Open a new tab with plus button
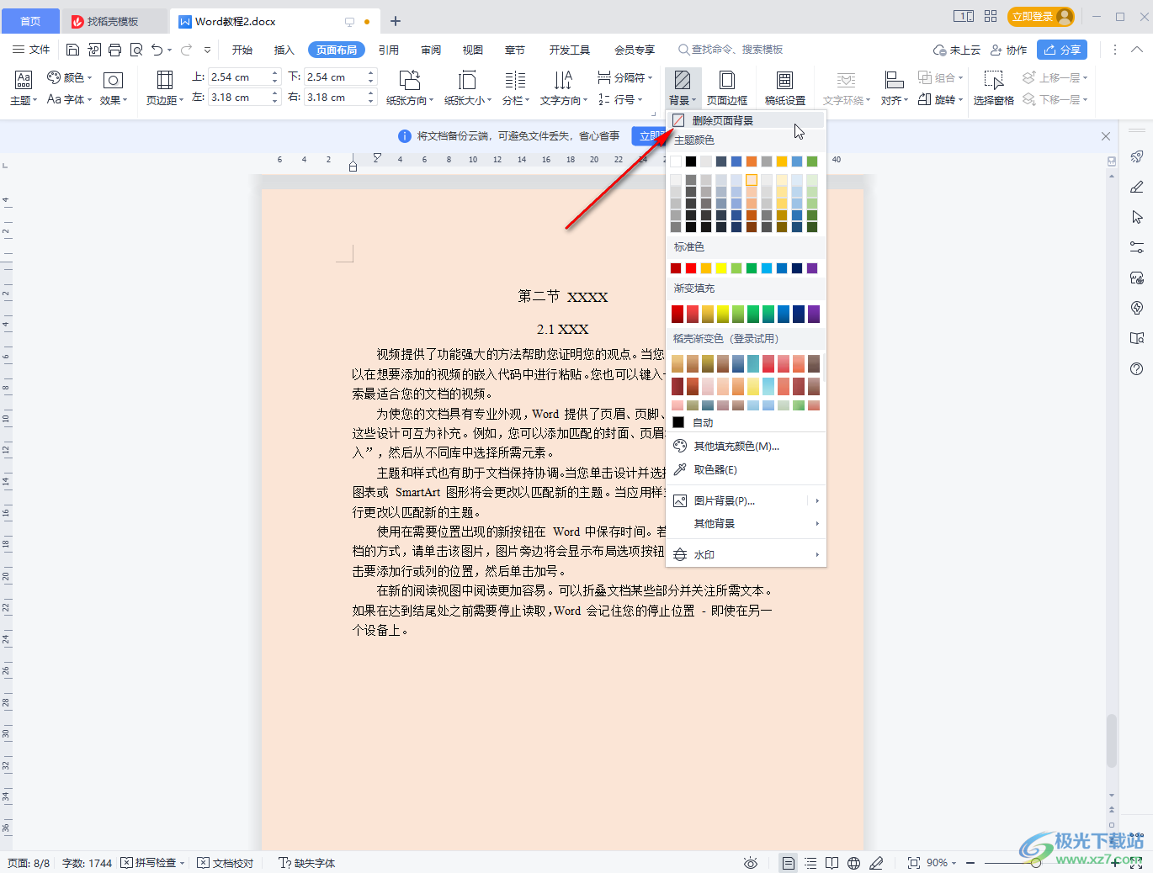This screenshot has width=1153, height=873. (396, 21)
